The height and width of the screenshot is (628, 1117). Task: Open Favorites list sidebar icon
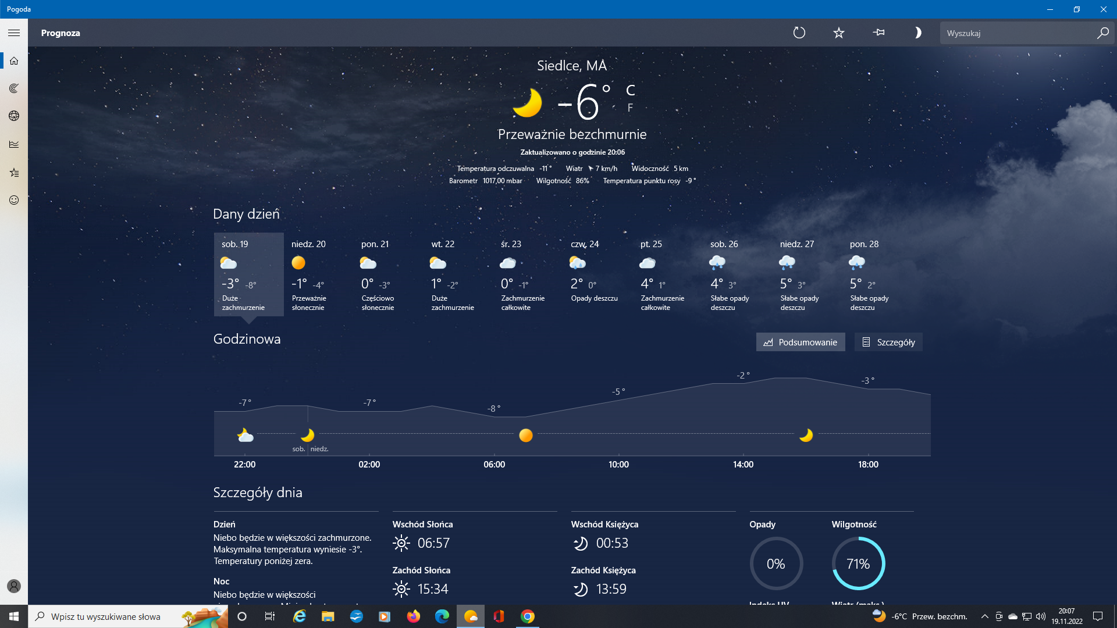(x=14, y=172)
